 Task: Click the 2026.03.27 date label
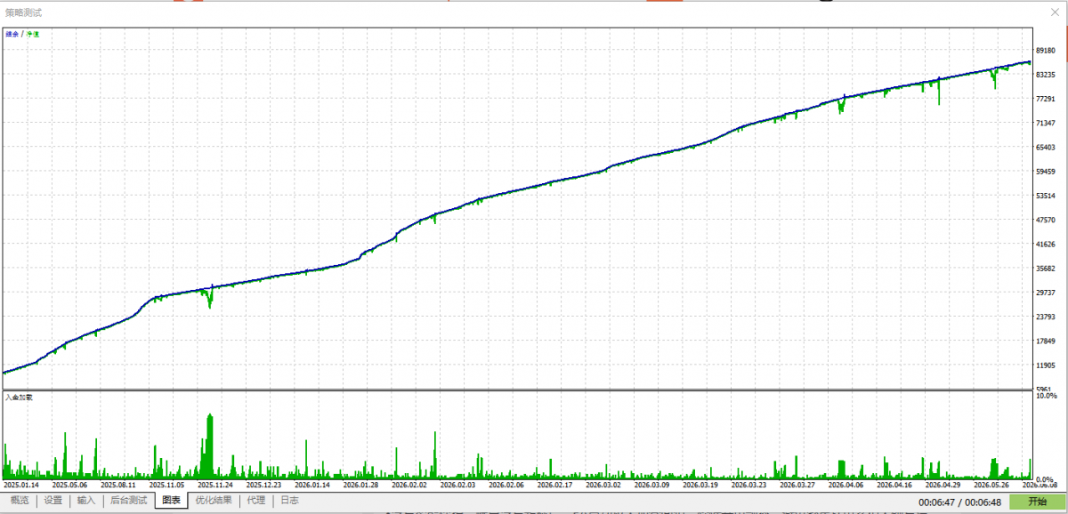[x=797, y=486]
